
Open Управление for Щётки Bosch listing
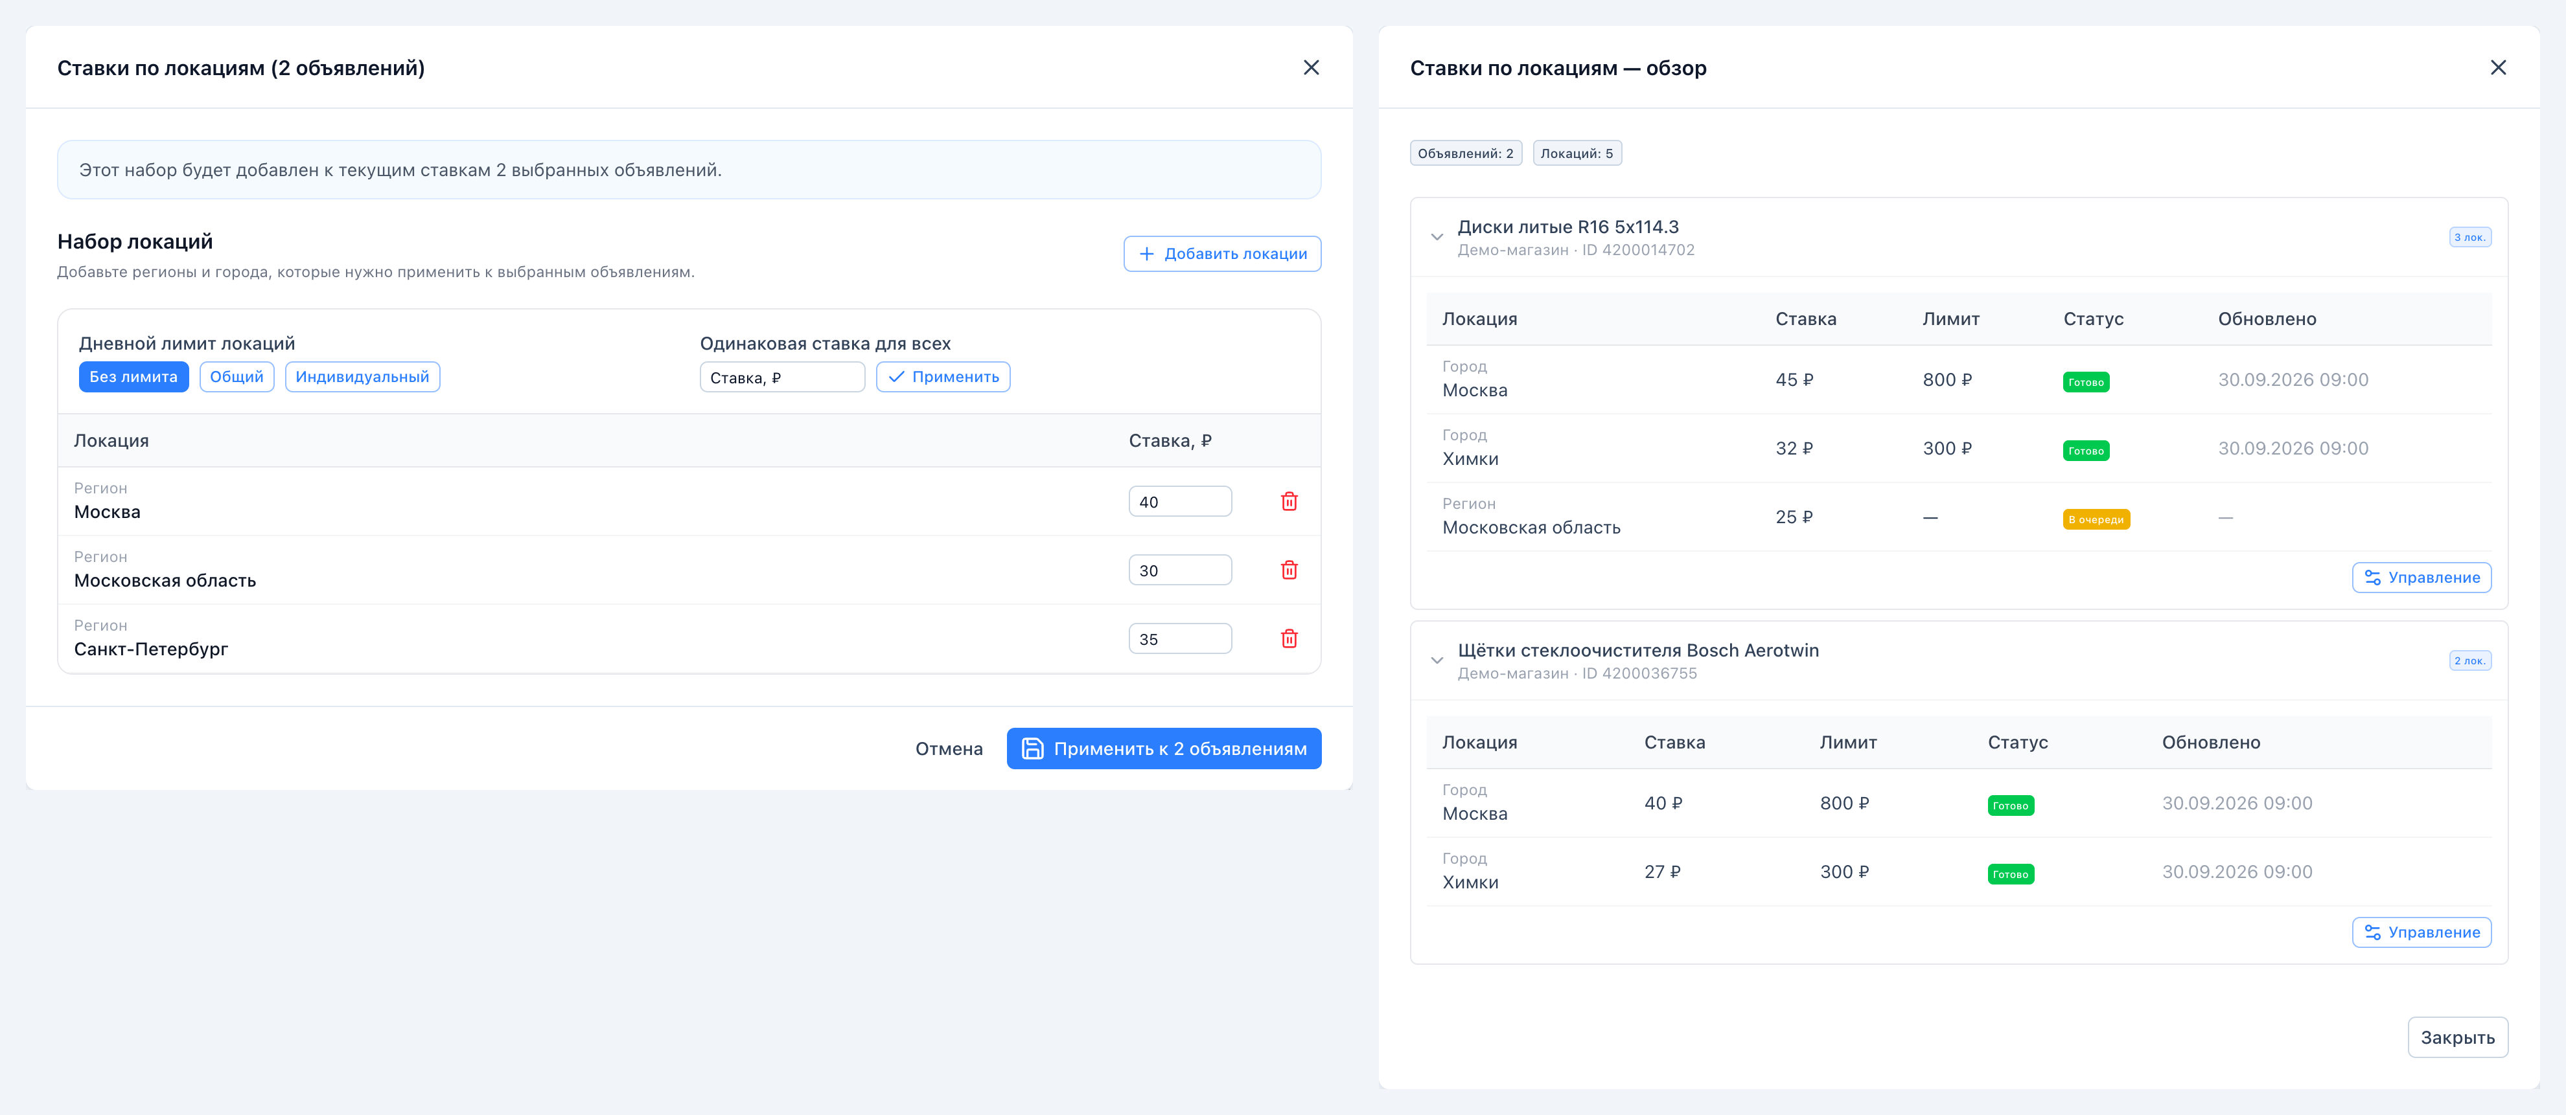2422,933
